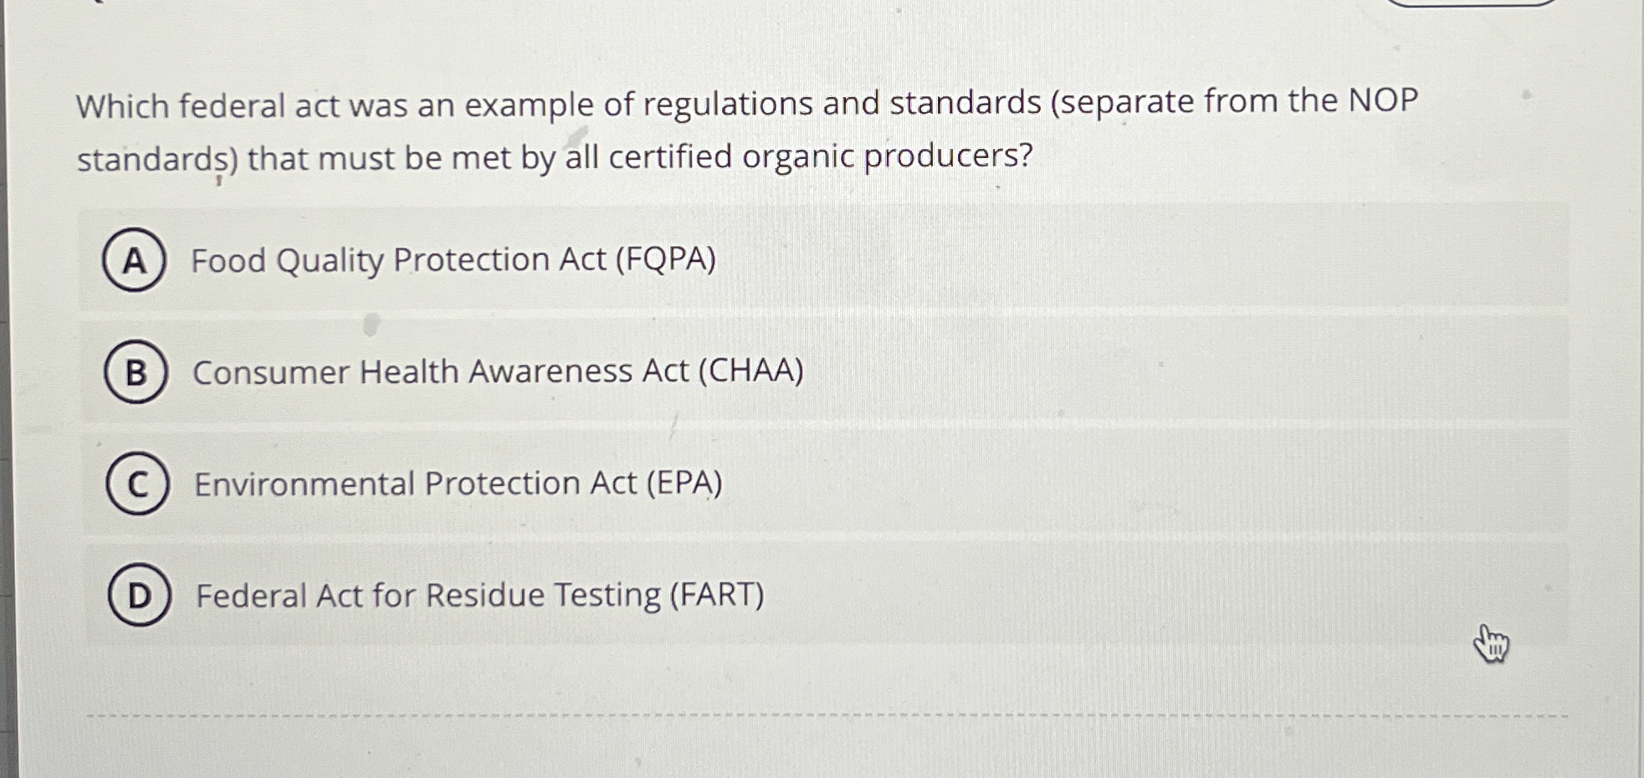Select answer Federal Act for Residue Testing (FART)
This screenshot has width=1644, height=778.
pos(479,596)
